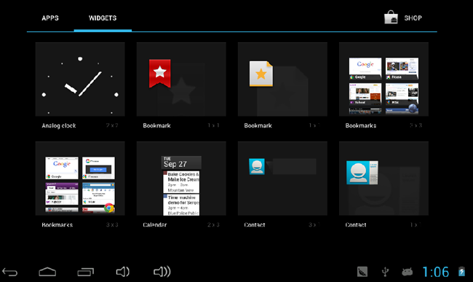The height and width of the screenshot is (282, 473).
Task: Tap the Picasa thumbnail in top-row Bookmarks widget
Action: pyautogui.click(x=402, y=68)
